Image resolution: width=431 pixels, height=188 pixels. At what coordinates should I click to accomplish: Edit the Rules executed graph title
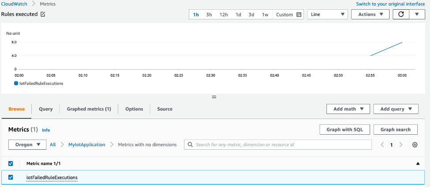coord(43,14)
